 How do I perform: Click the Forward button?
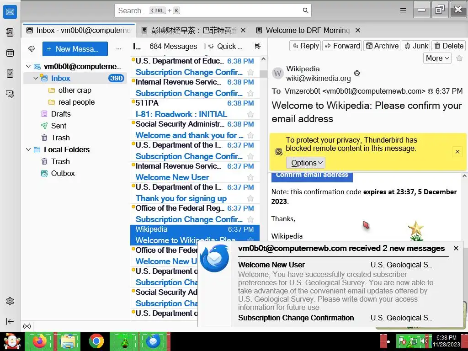coord(342,46)
